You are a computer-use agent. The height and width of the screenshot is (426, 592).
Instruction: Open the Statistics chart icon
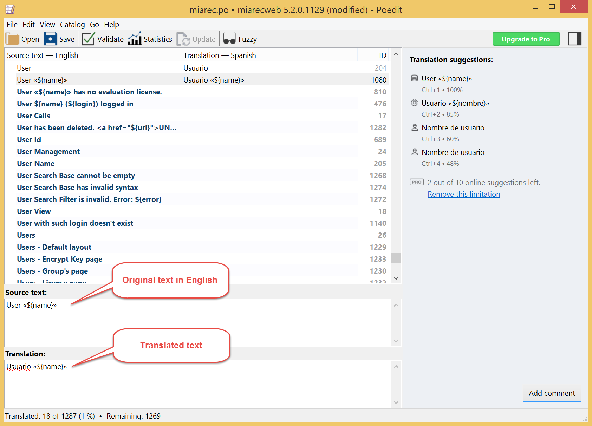[x=135, y=39]
